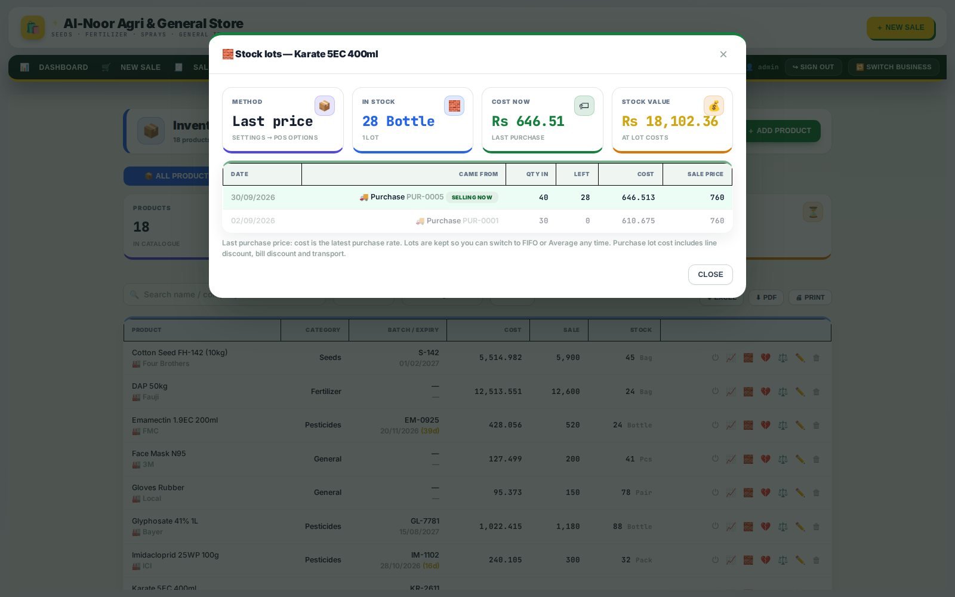Toggle active power icon for Gloves Rubber
Screen dimensions: 955x597
coord(715,493)
